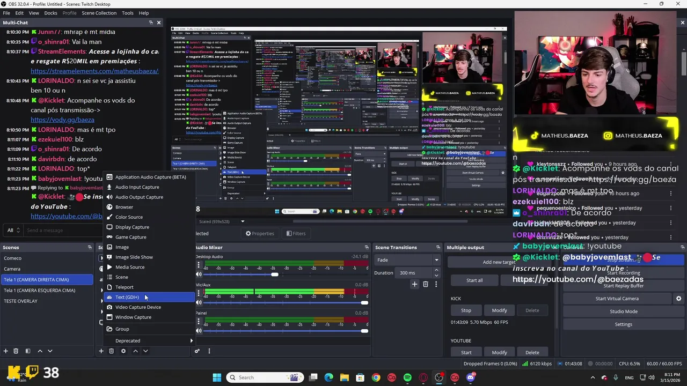This screenshot has width=687, height=386.
Task: Click Start all in Multiple output
Action: point(474,280)
